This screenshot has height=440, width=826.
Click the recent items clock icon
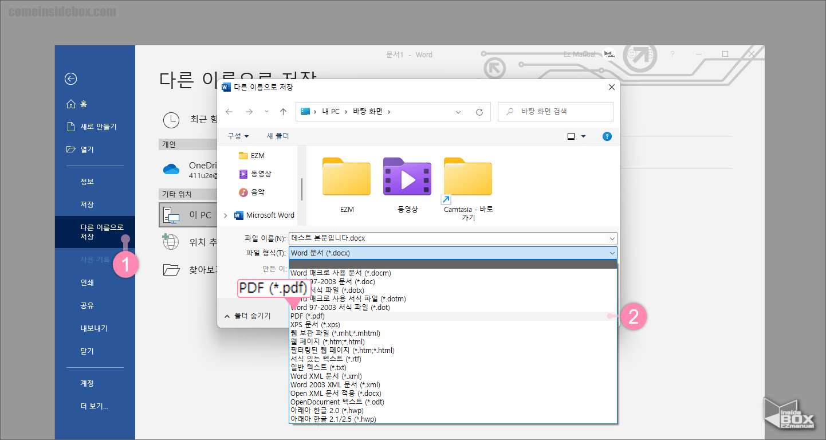pos(171,120)
